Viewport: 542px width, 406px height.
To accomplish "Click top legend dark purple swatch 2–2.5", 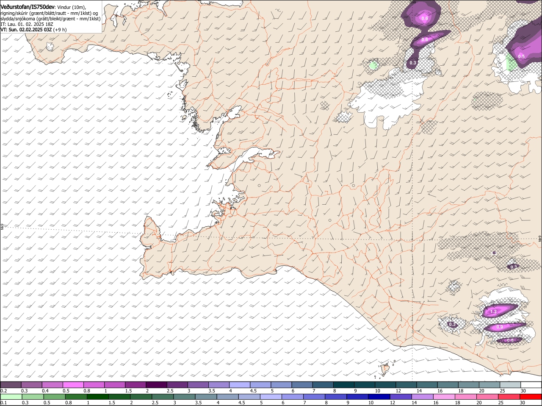I will pyautogui.click(x=156, y=385).
